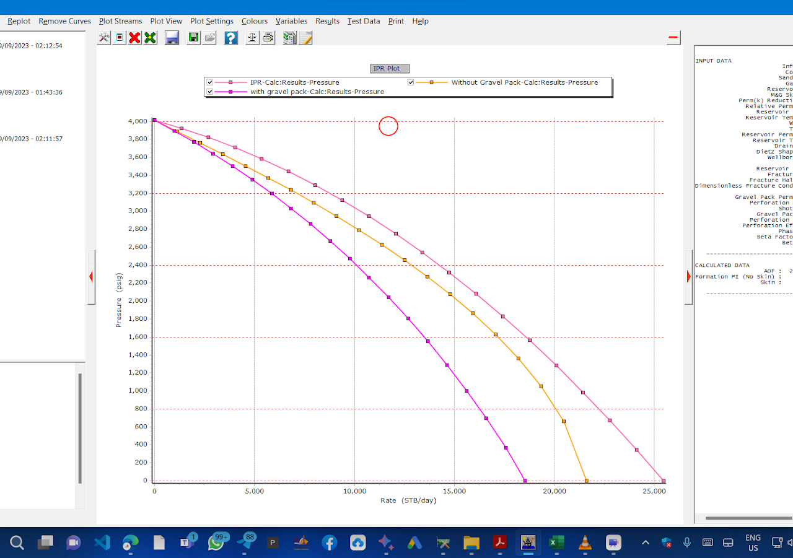Uncheck the with gravel pack curve checkbox

pos(210,92)
